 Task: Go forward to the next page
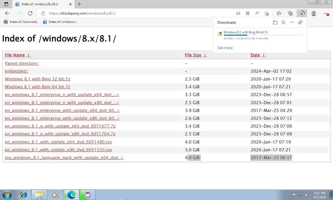pyautogui.click(x=19, y=13)
